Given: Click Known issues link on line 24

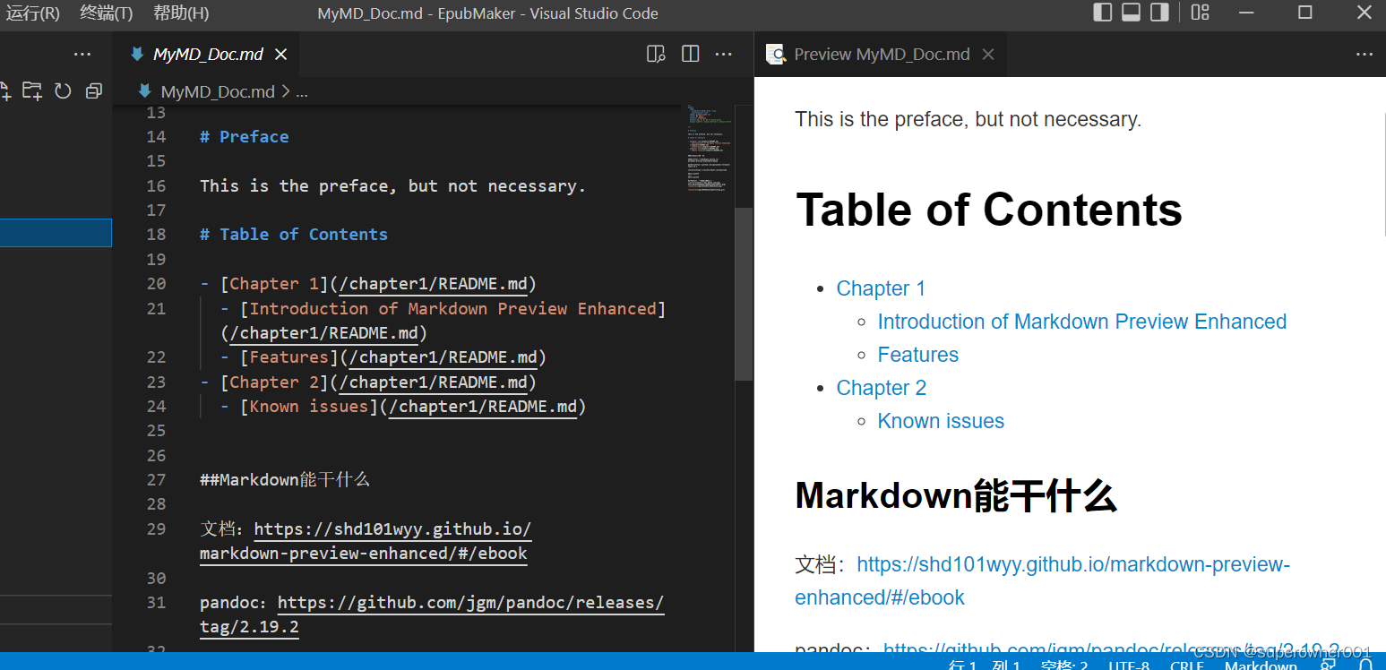Looking at the screenshot, I should tap(413, 407).
